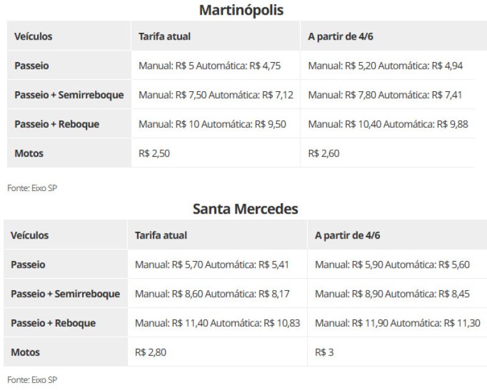Screen dimensions: 487x390
Task: Click the R$ 3 Motos new fare
Action: pos(324,352)
